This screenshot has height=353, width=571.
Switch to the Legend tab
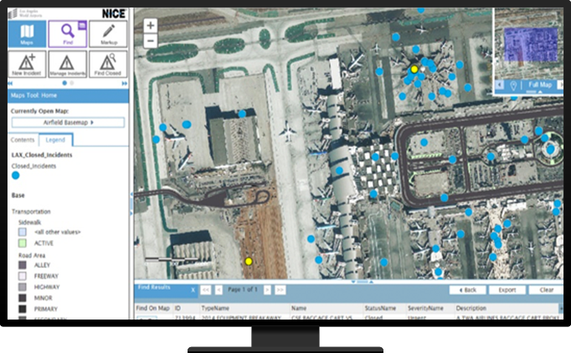click(x=55, y=140)
